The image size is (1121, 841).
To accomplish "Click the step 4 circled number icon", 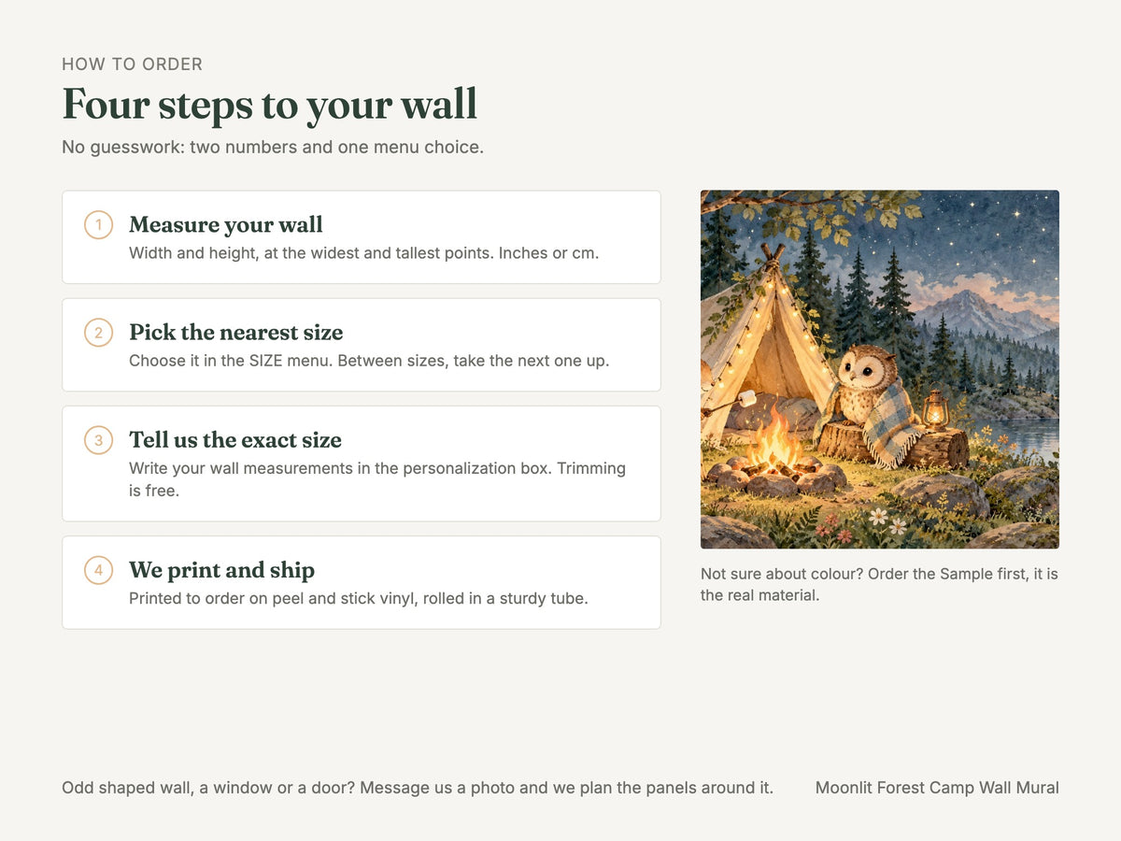I will [x=99, y=570].
